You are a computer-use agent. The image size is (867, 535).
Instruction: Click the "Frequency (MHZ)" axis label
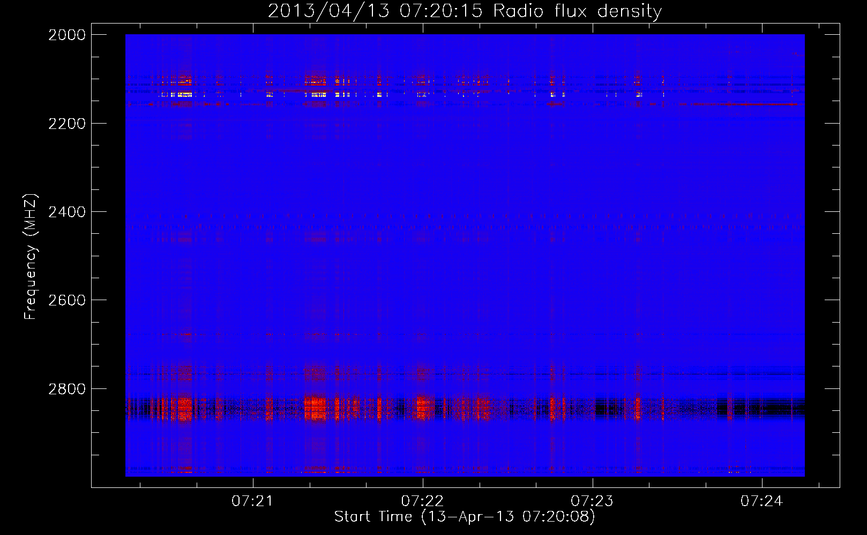[x=31, y=256]
